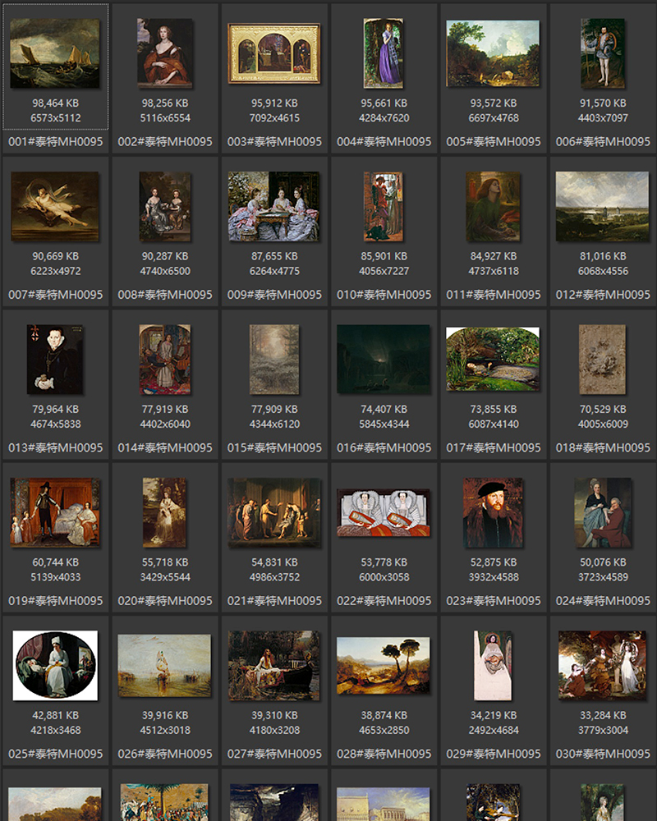Select the filename label 010#泰特MH0095
The height and width of the screenshot is (821, 657).
point(384,294)
